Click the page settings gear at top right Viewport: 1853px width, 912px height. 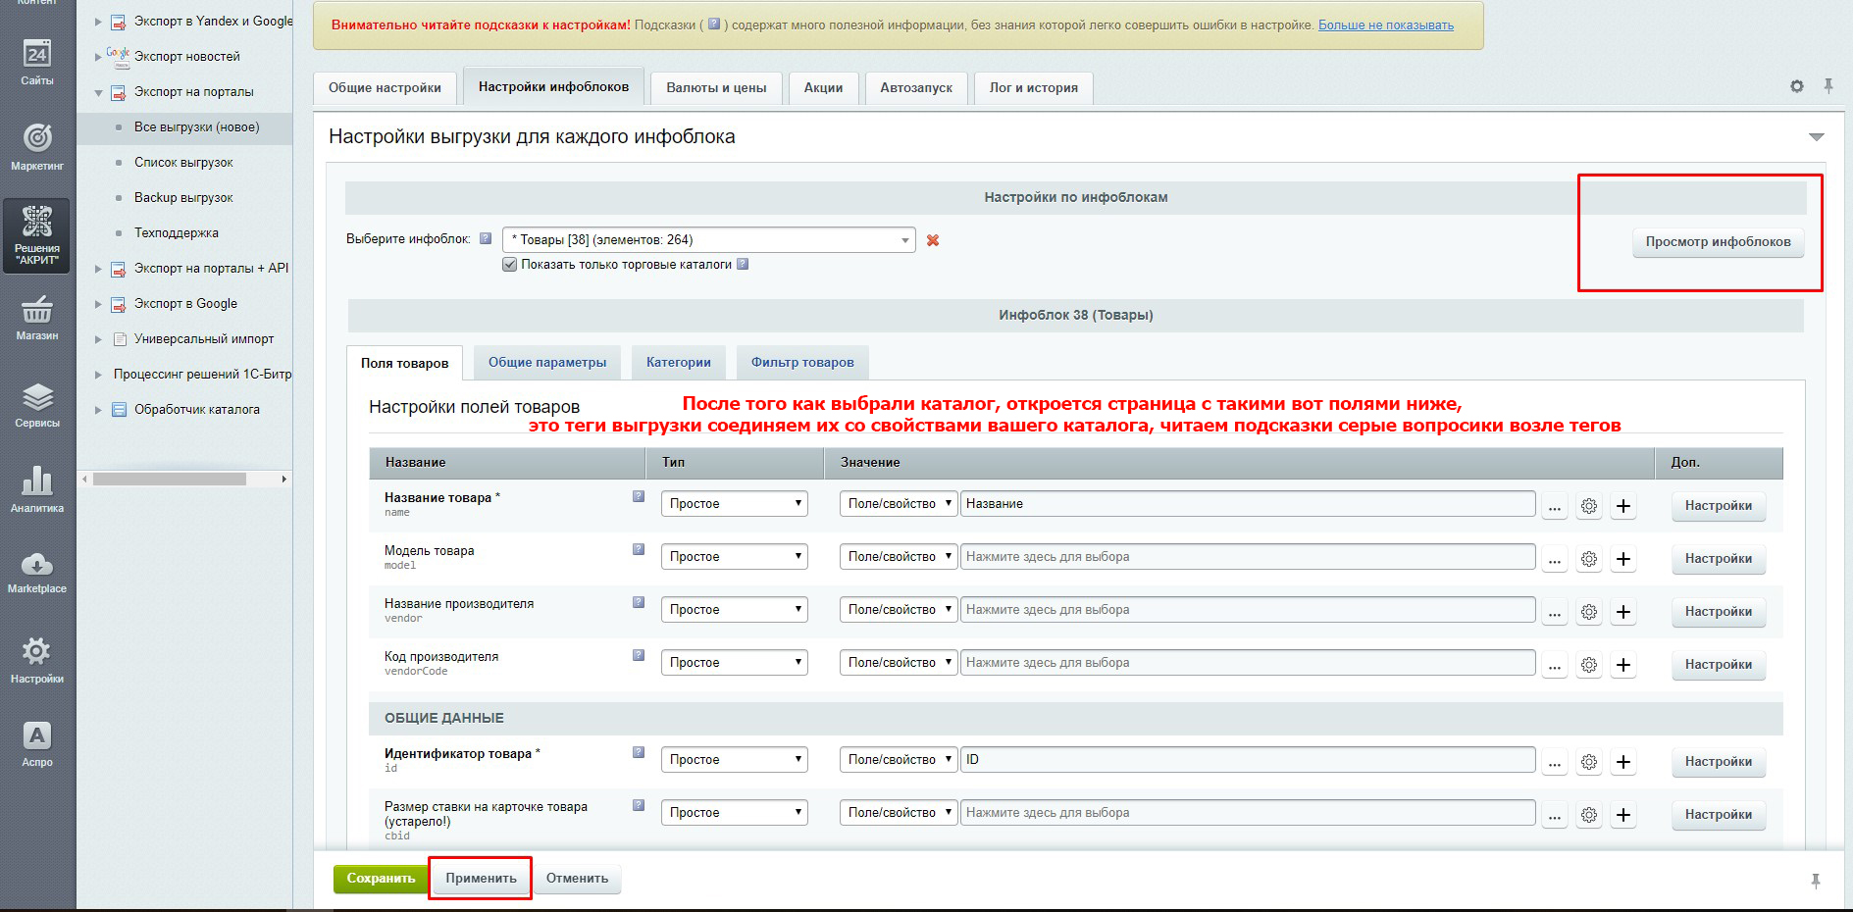tap(1796, 86)
